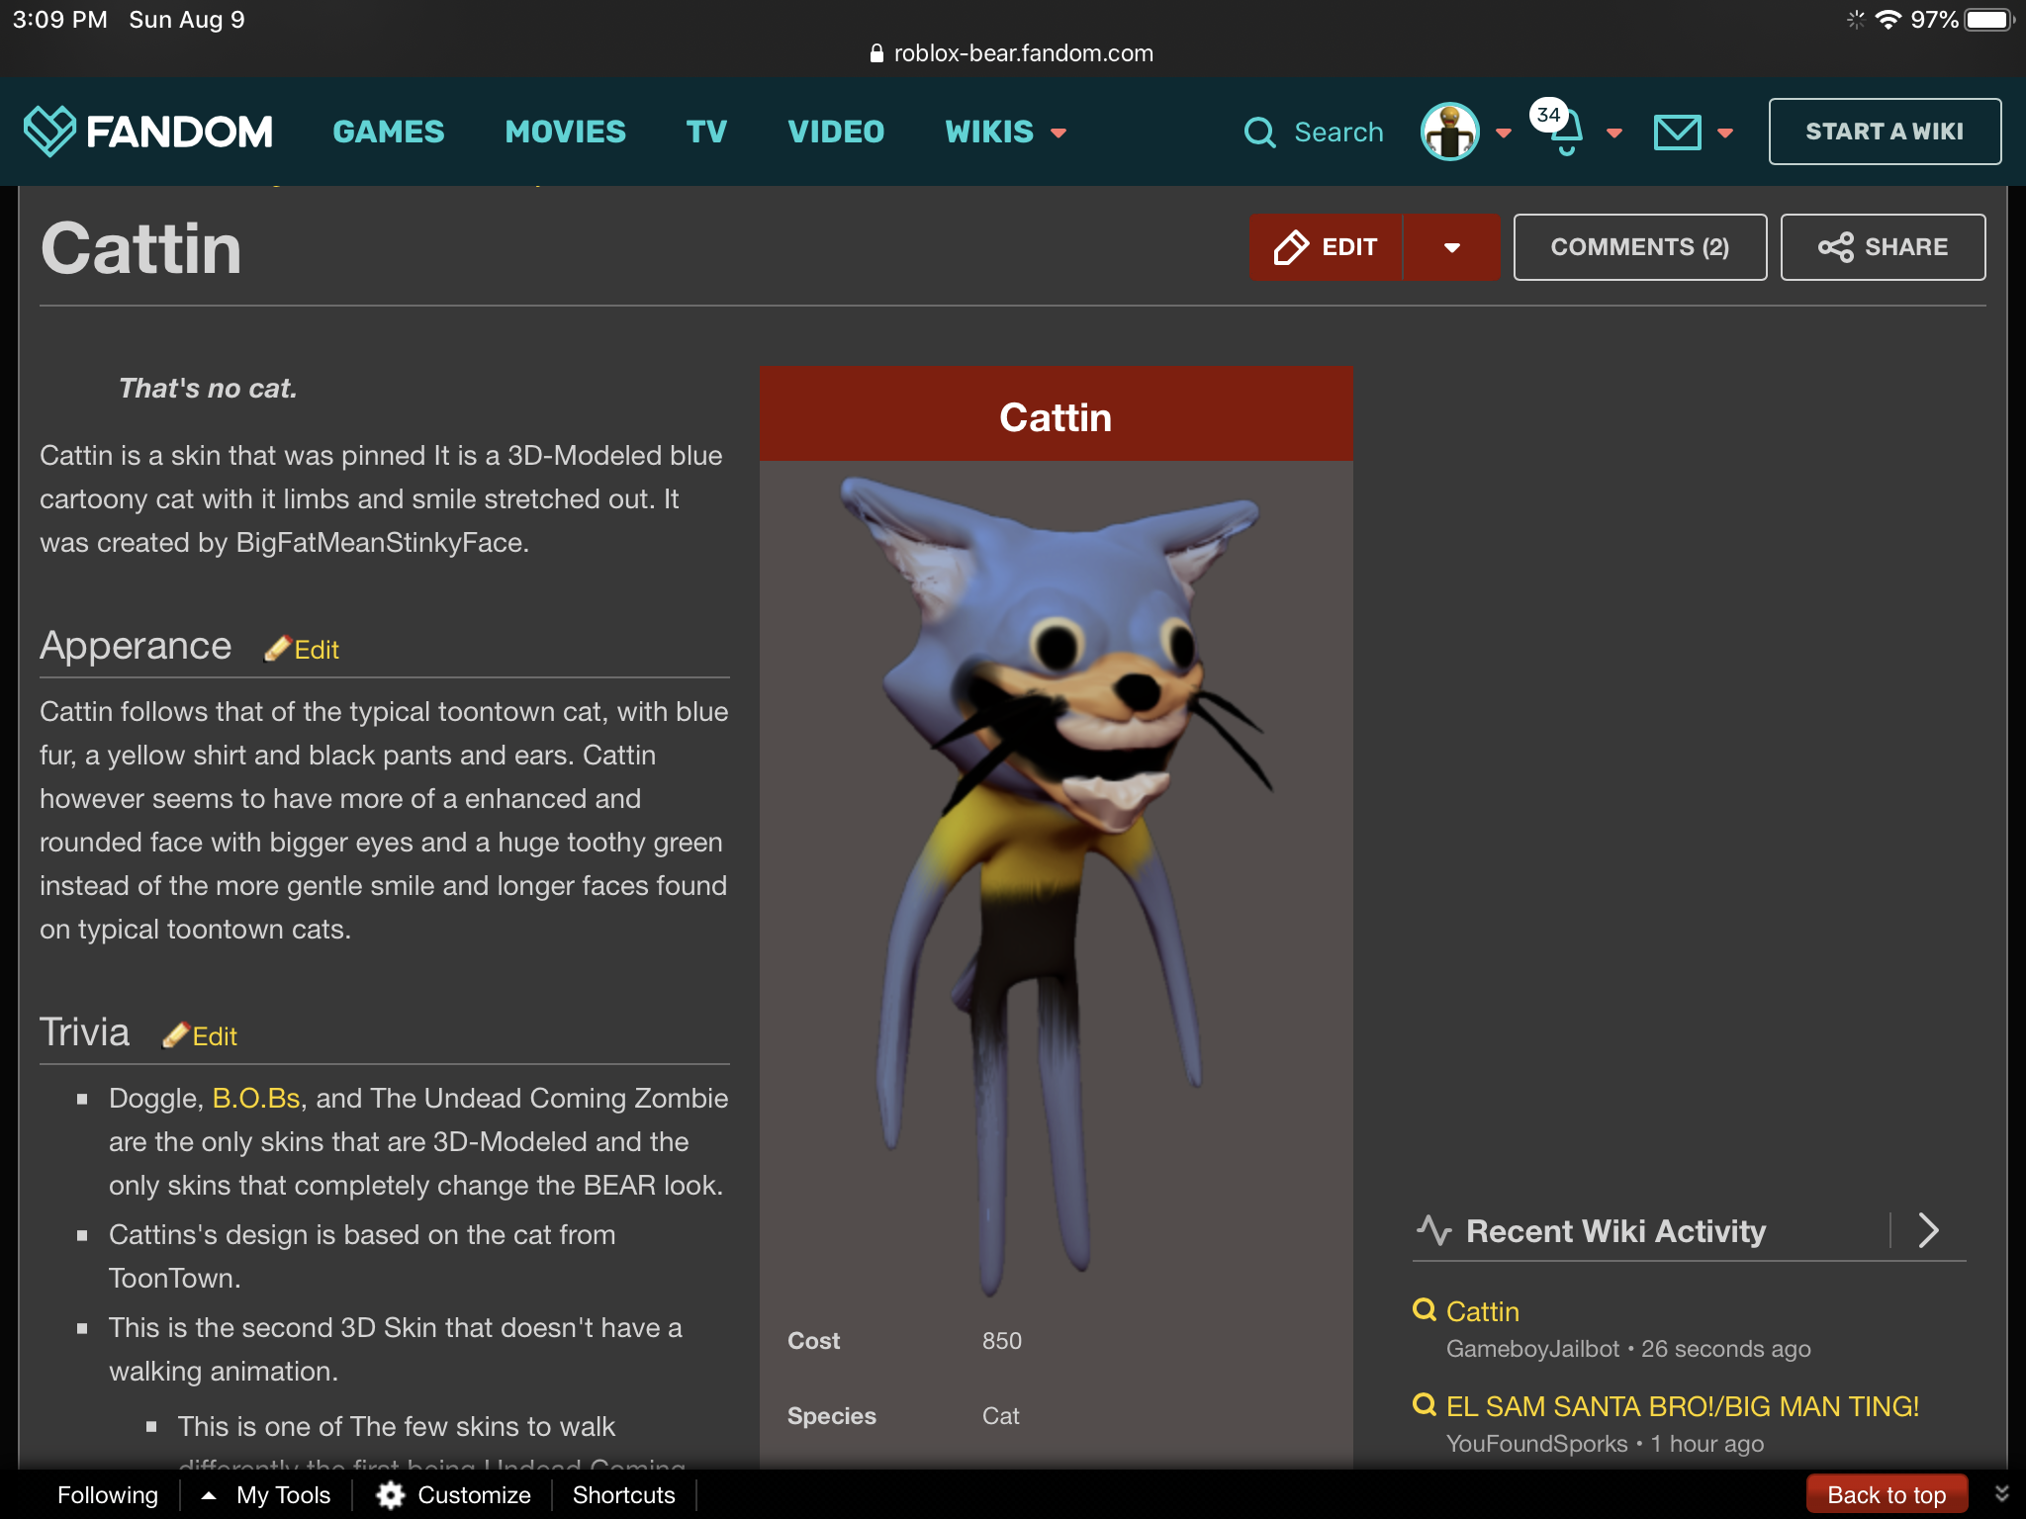Open the TV menu item
The width and height of the screenshot is (2026, 1519).
706,132
